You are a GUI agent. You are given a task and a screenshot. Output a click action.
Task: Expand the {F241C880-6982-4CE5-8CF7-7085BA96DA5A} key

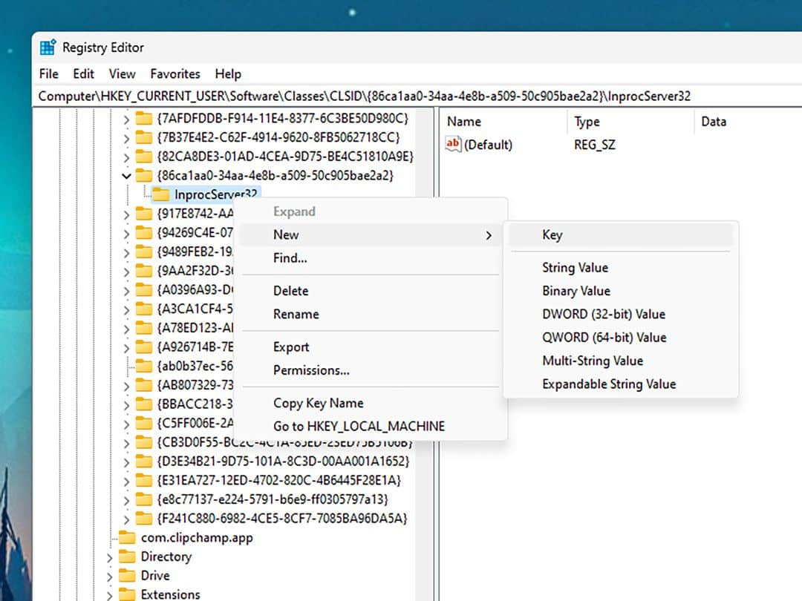click(x=126, y=519)
